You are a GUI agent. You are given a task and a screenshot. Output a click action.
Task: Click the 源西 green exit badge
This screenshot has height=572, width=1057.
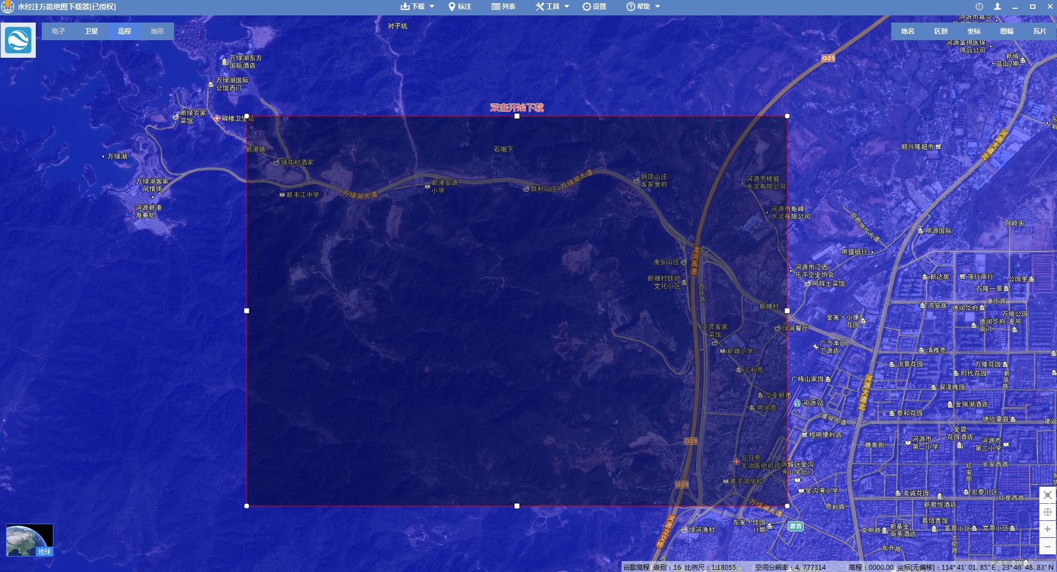point(796,526)
